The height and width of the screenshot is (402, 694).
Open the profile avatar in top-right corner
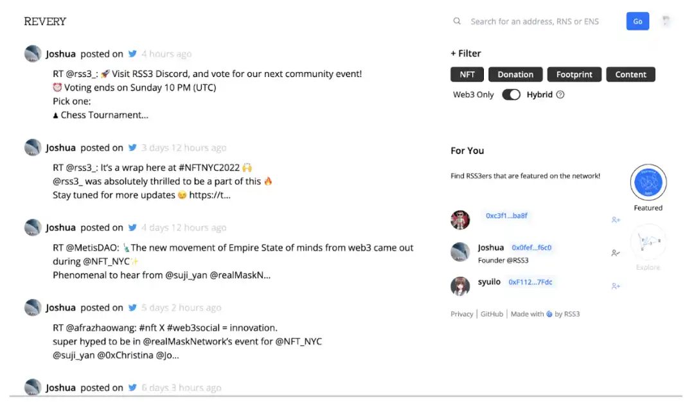(666, 21)
